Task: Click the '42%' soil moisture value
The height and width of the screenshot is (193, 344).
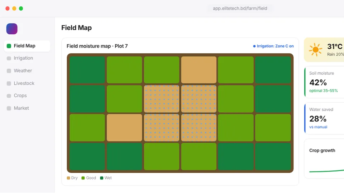Action: coord(318,83)
